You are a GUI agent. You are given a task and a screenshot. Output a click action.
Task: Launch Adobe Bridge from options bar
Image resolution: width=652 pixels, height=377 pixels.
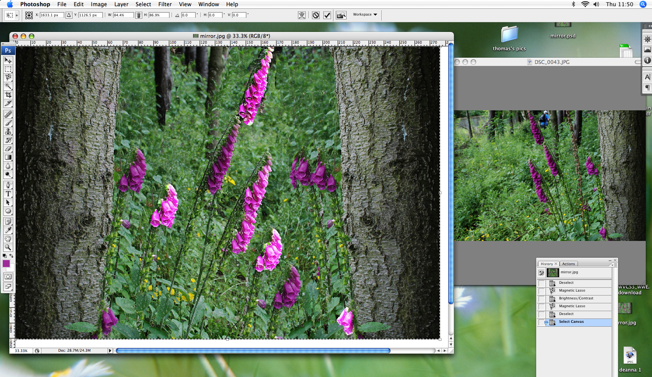(341, 15)
